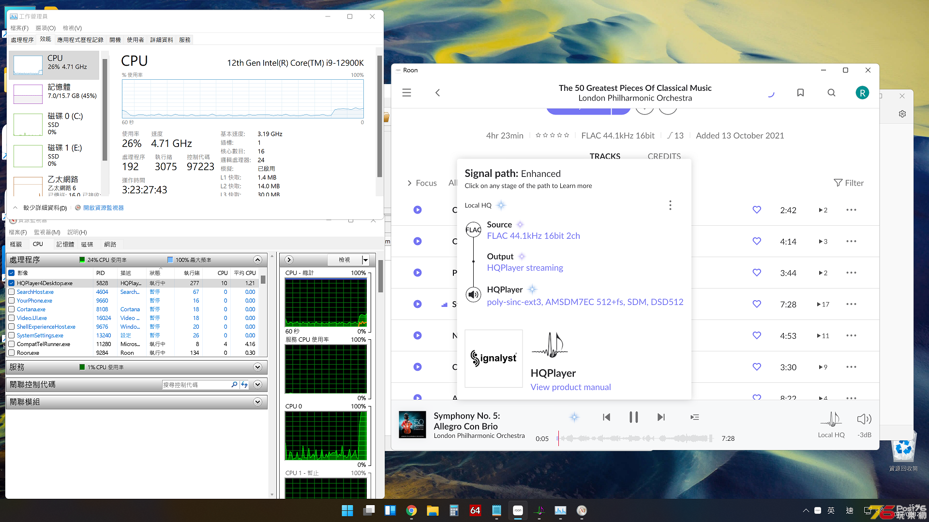Click the Roon navigation back arrow icon

[438, 92]
